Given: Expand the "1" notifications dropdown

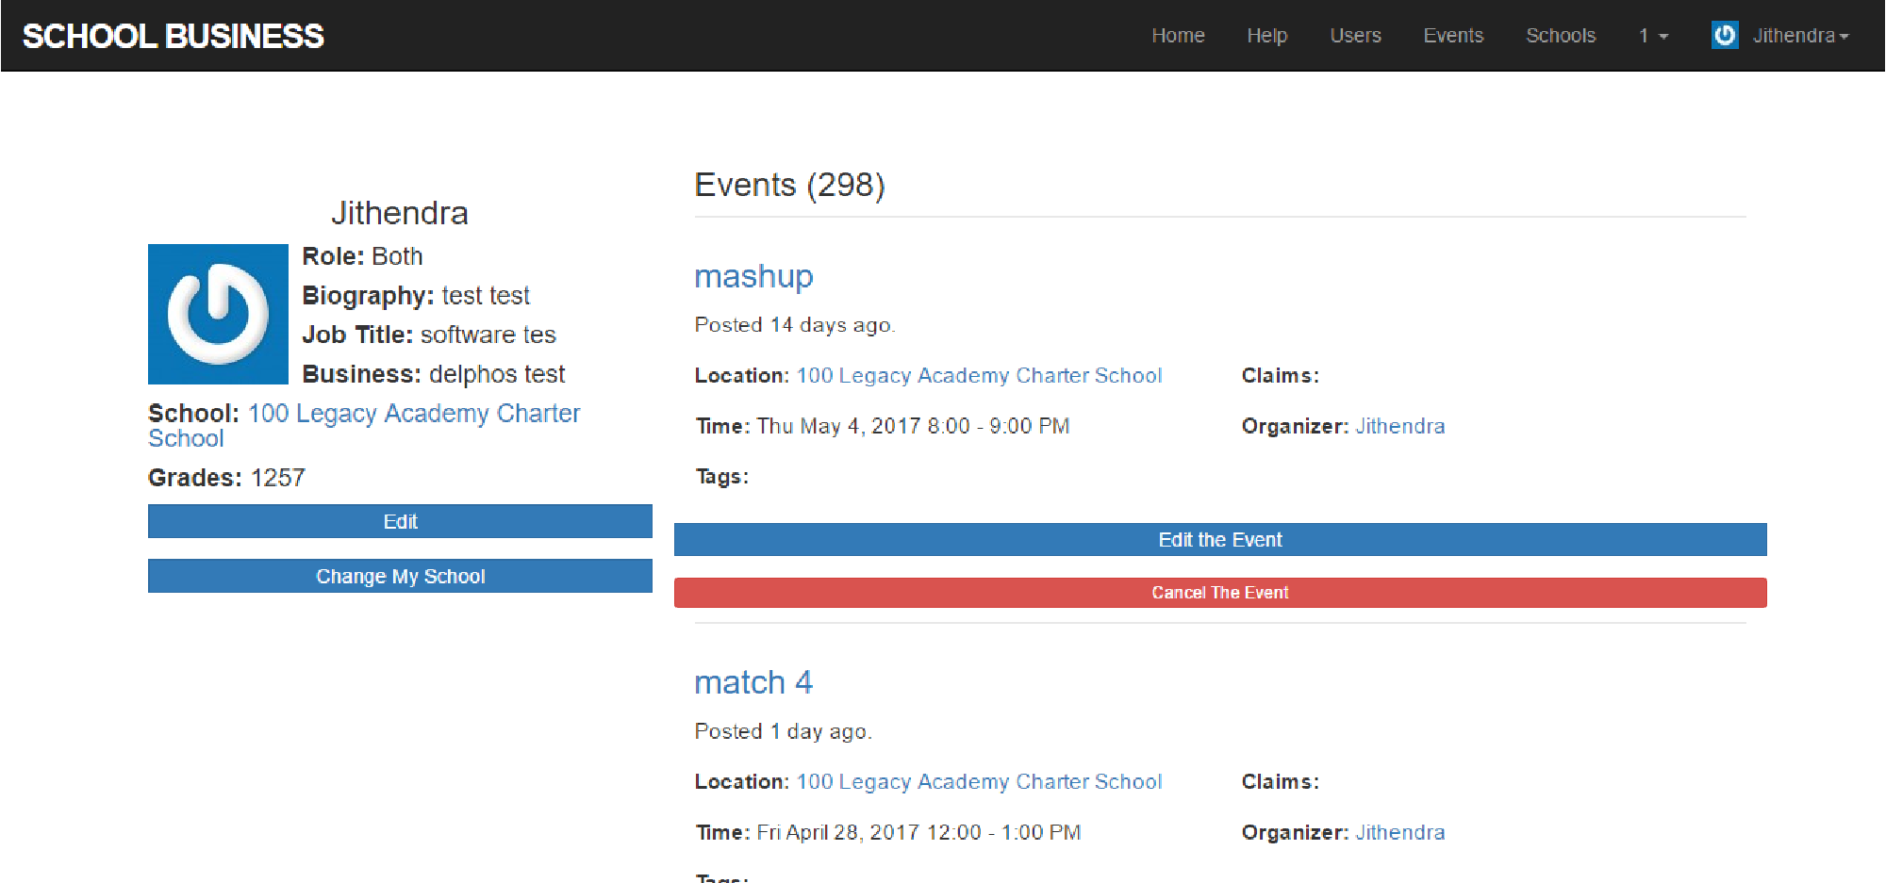Looking at the screenshot, I should coord(1653,36).
